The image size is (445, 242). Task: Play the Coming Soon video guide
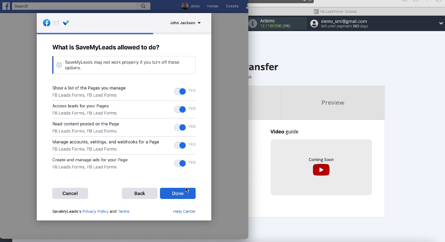click(x=321, y=170)
